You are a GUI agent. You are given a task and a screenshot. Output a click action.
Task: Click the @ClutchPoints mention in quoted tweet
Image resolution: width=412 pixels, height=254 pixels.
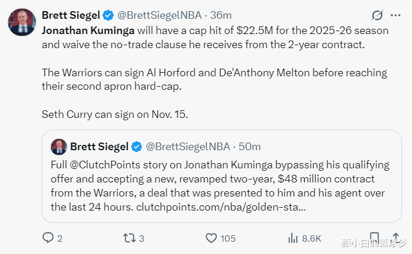pos(103,165)
